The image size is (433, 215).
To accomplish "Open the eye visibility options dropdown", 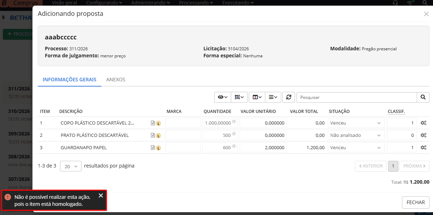I will 223,97.
